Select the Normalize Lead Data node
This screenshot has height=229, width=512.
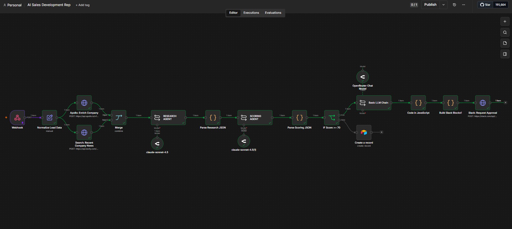coord(49,118)
